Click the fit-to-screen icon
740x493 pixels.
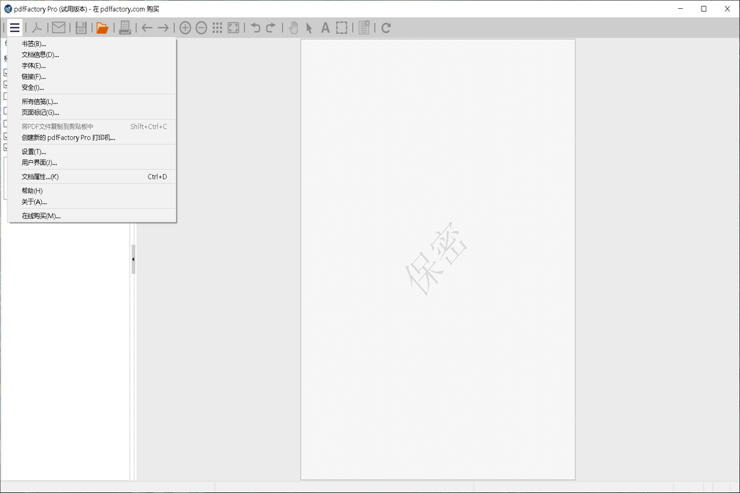pyautogui.click(x=234, y=28)
